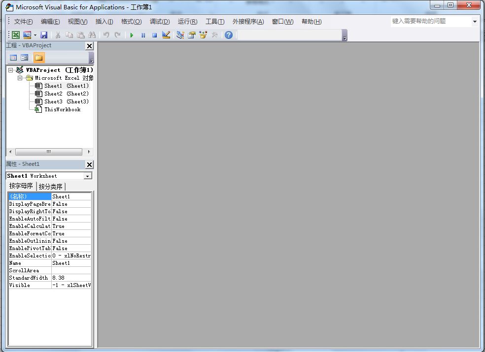Click View Object icon in project panel
This screenshot has height=352, width=485.
25,58
